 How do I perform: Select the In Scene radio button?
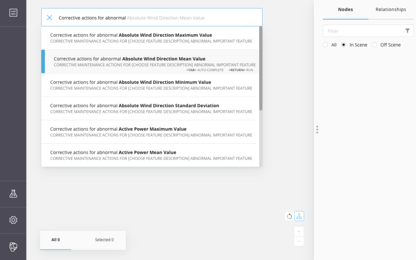pos(343,45)
